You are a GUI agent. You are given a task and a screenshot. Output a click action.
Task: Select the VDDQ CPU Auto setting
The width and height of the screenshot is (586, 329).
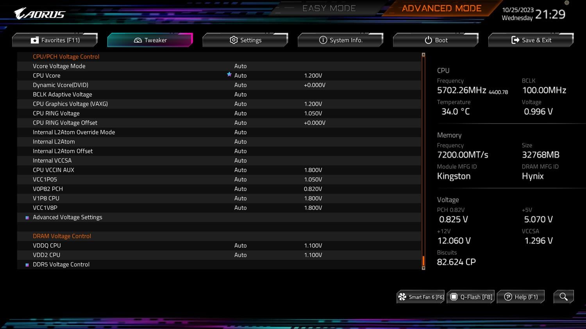240,246
